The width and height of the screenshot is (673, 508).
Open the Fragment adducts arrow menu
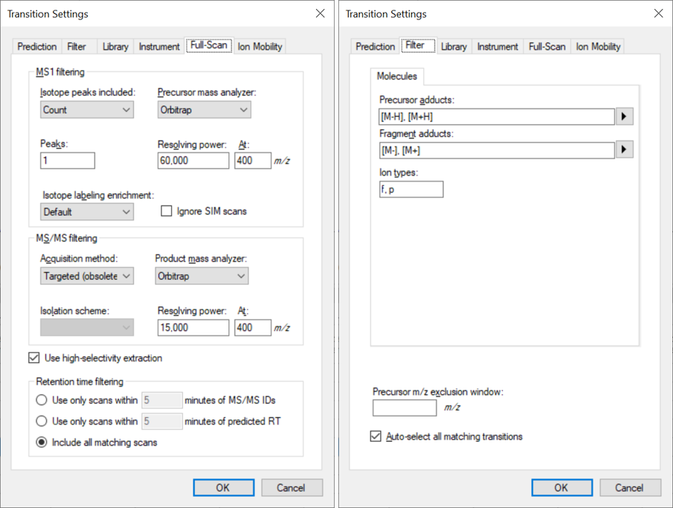[x=624, y=149]
